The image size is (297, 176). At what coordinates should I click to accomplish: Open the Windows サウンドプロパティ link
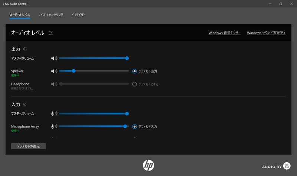click(x=266, y=33)
